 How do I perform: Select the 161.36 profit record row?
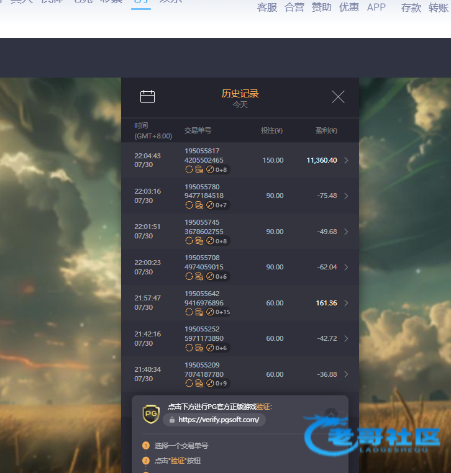[x=240, y=303]
